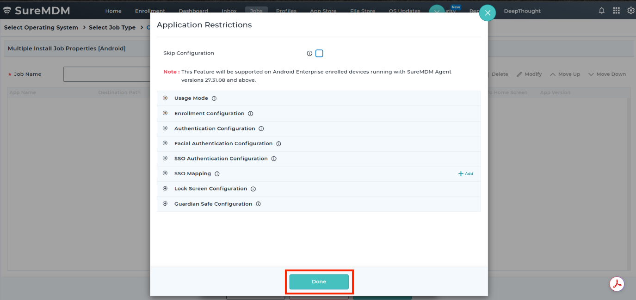Click the red PDF floating icon
The height and width of the screenshot is (300, 636).
[x=617, y=284]
